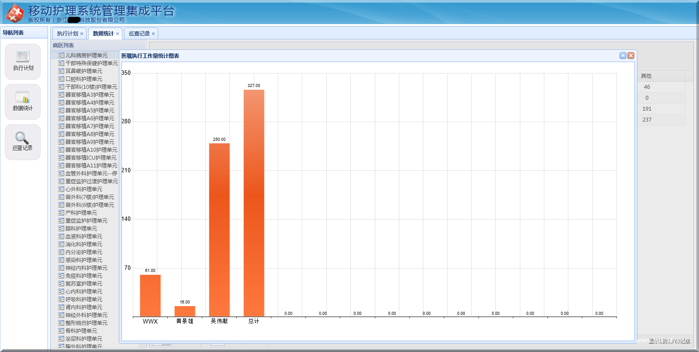699x352 pixels.
Task: Click the 心外科护理单元 list icon
Action: tap(61, 189)
